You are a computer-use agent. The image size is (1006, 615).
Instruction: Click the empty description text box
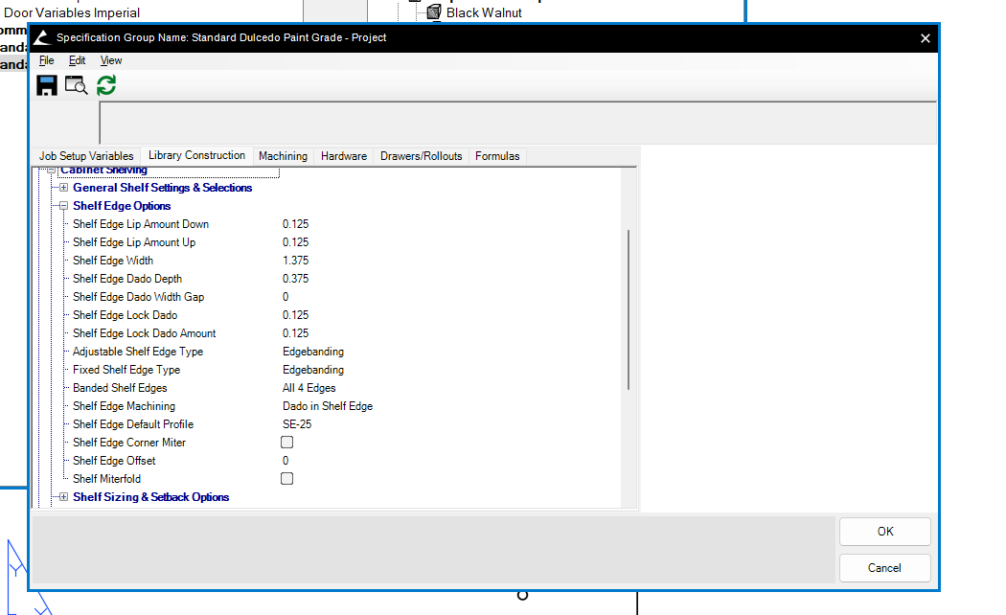coord(517,124)
